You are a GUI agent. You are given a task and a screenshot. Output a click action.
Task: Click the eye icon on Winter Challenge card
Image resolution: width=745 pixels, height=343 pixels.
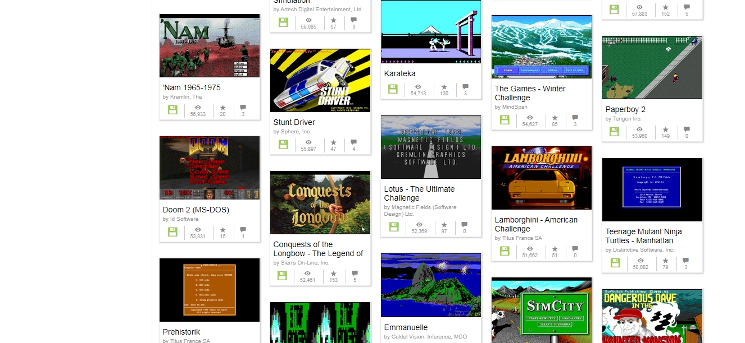pos(530,117)
